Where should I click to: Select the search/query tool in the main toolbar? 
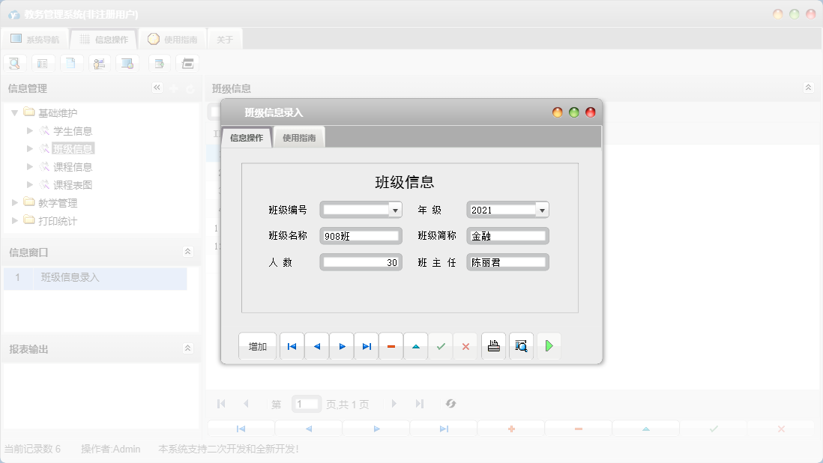point(14,63)
